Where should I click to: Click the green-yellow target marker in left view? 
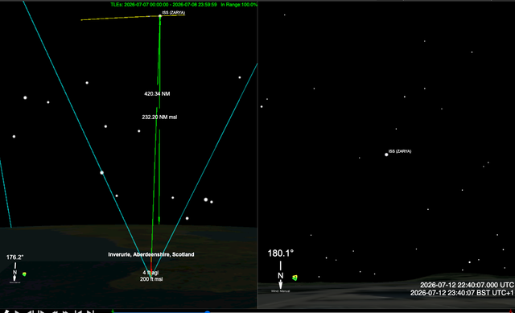[x=24, y=274]
